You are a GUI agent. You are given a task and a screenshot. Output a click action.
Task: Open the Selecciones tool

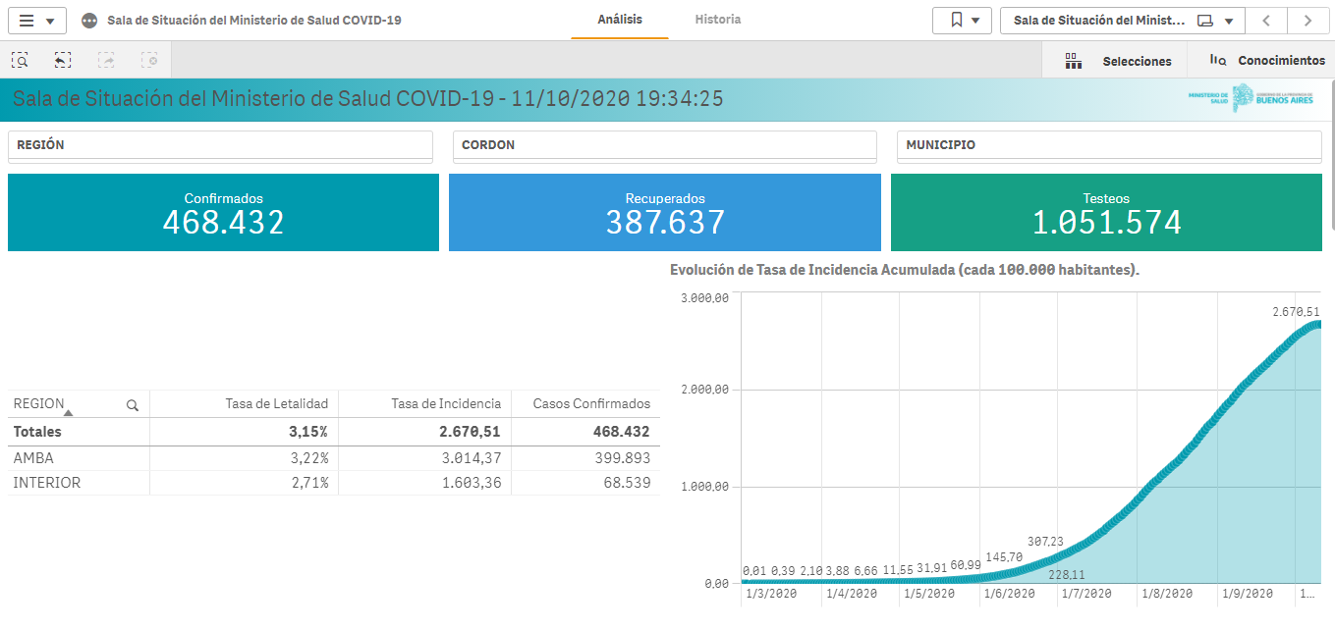[1118, 61]
